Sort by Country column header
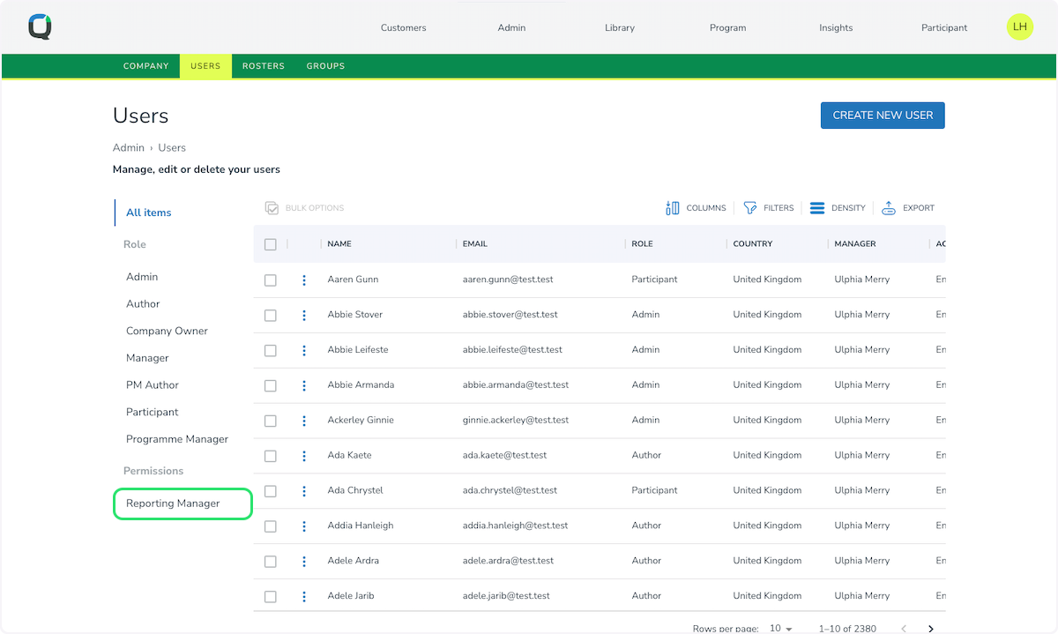The width and height of the screenshot is (1058, 634). tap(753, 244)
